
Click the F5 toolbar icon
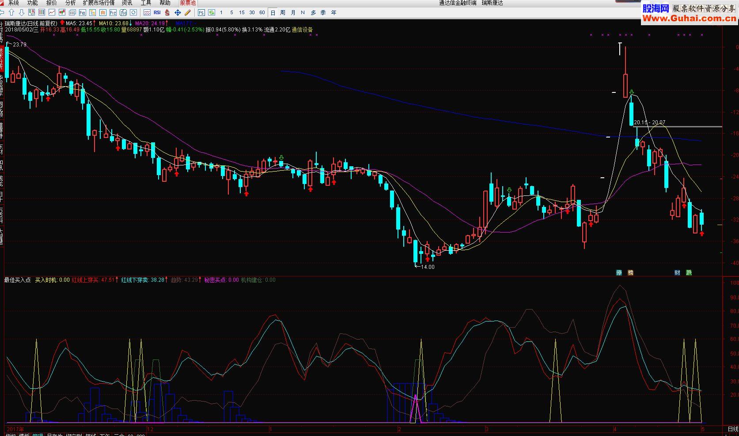(x=201, y=13)
